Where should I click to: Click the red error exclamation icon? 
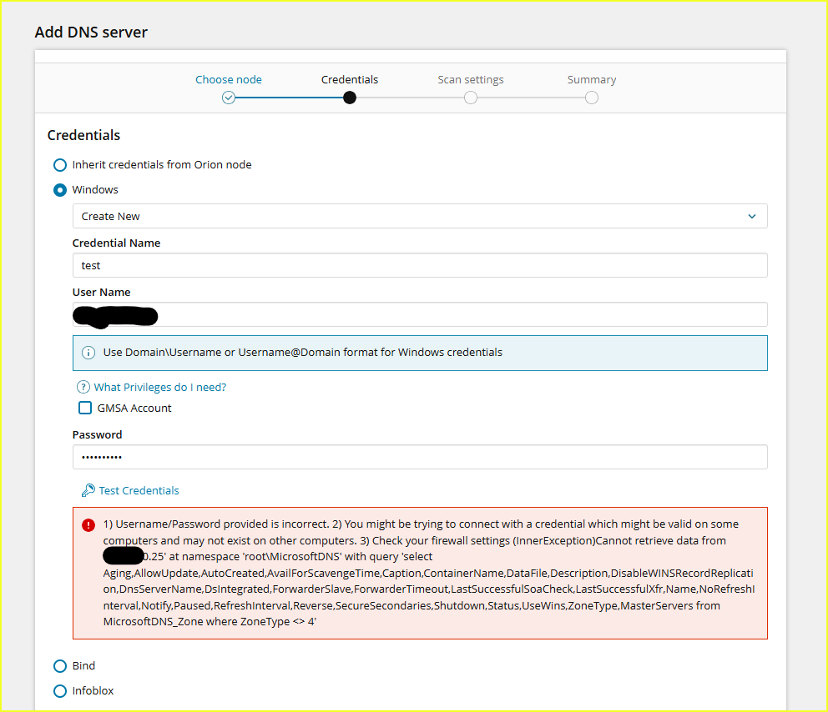[x=88, y=524]
